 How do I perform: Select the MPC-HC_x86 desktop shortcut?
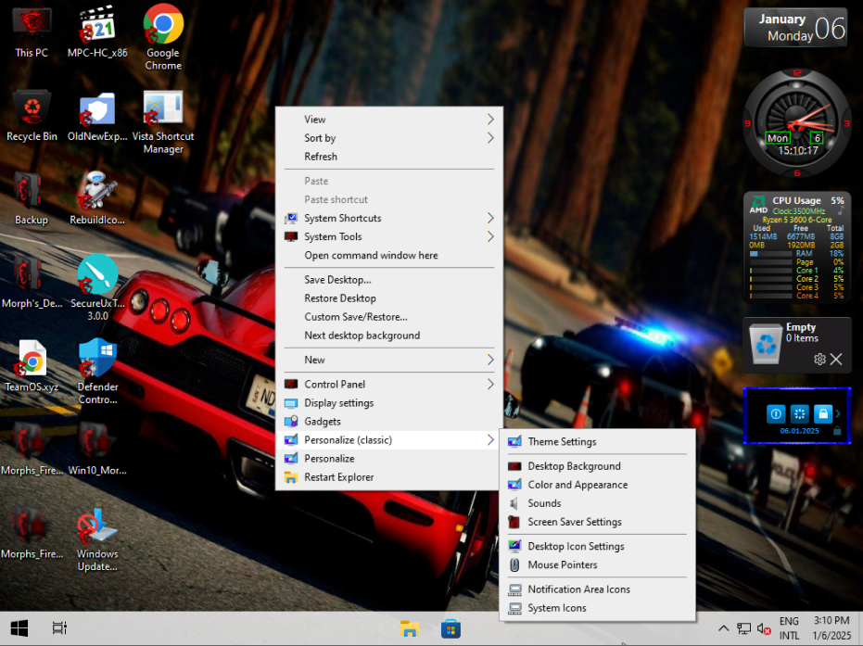point(97,32)
